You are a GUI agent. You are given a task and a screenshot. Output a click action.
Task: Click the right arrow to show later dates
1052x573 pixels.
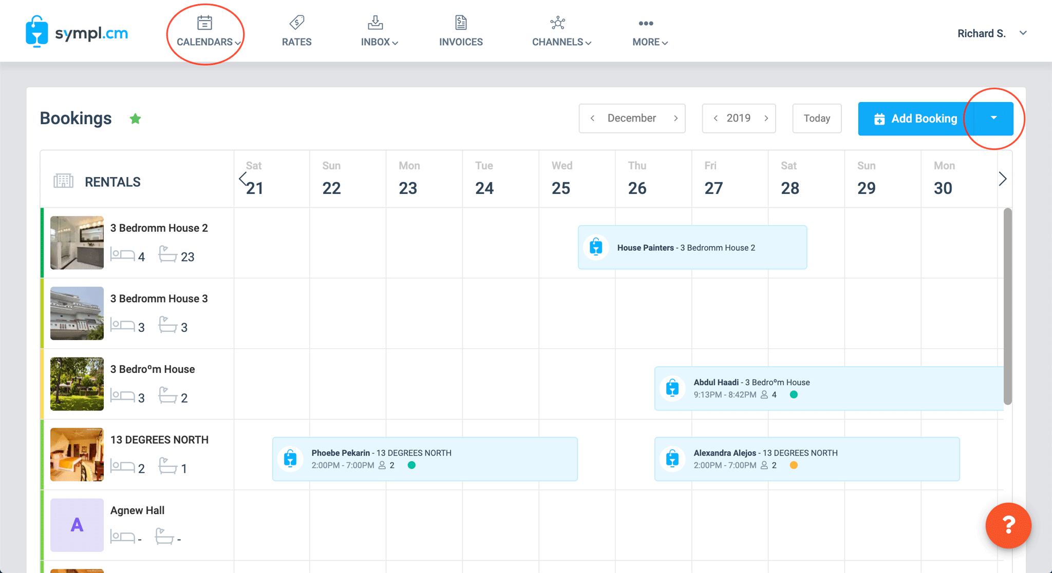(x=1003, y=179)
